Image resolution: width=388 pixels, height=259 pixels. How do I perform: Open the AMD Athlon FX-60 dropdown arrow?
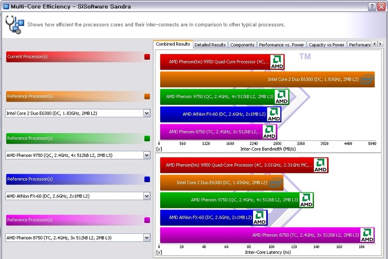(x=147, y=196)
